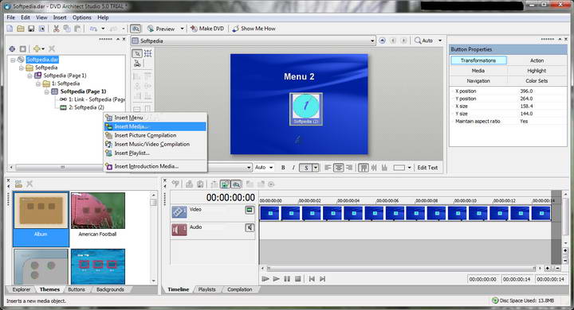Go to end of timeline
The width and height of the screenshot is (574, 310).
(x=322, y=279)
